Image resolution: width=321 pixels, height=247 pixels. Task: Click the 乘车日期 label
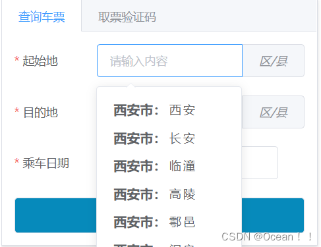(x=46, y=163)
